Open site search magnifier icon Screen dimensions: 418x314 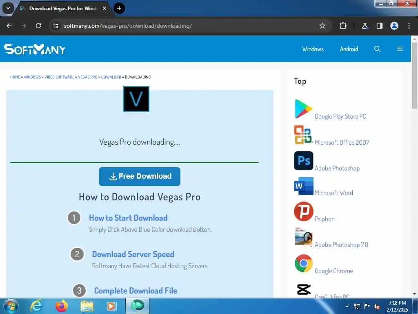377,49
